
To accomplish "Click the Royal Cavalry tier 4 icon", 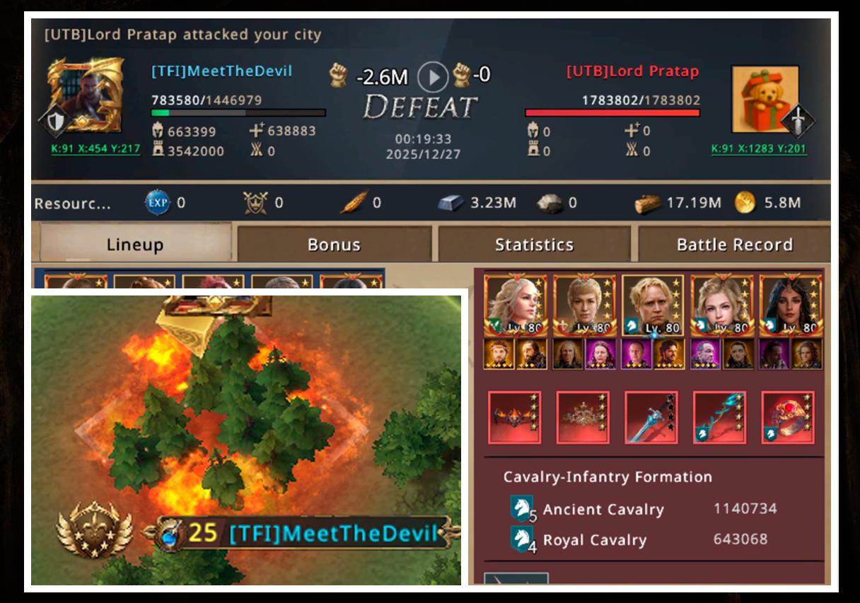I will point(521,540).
